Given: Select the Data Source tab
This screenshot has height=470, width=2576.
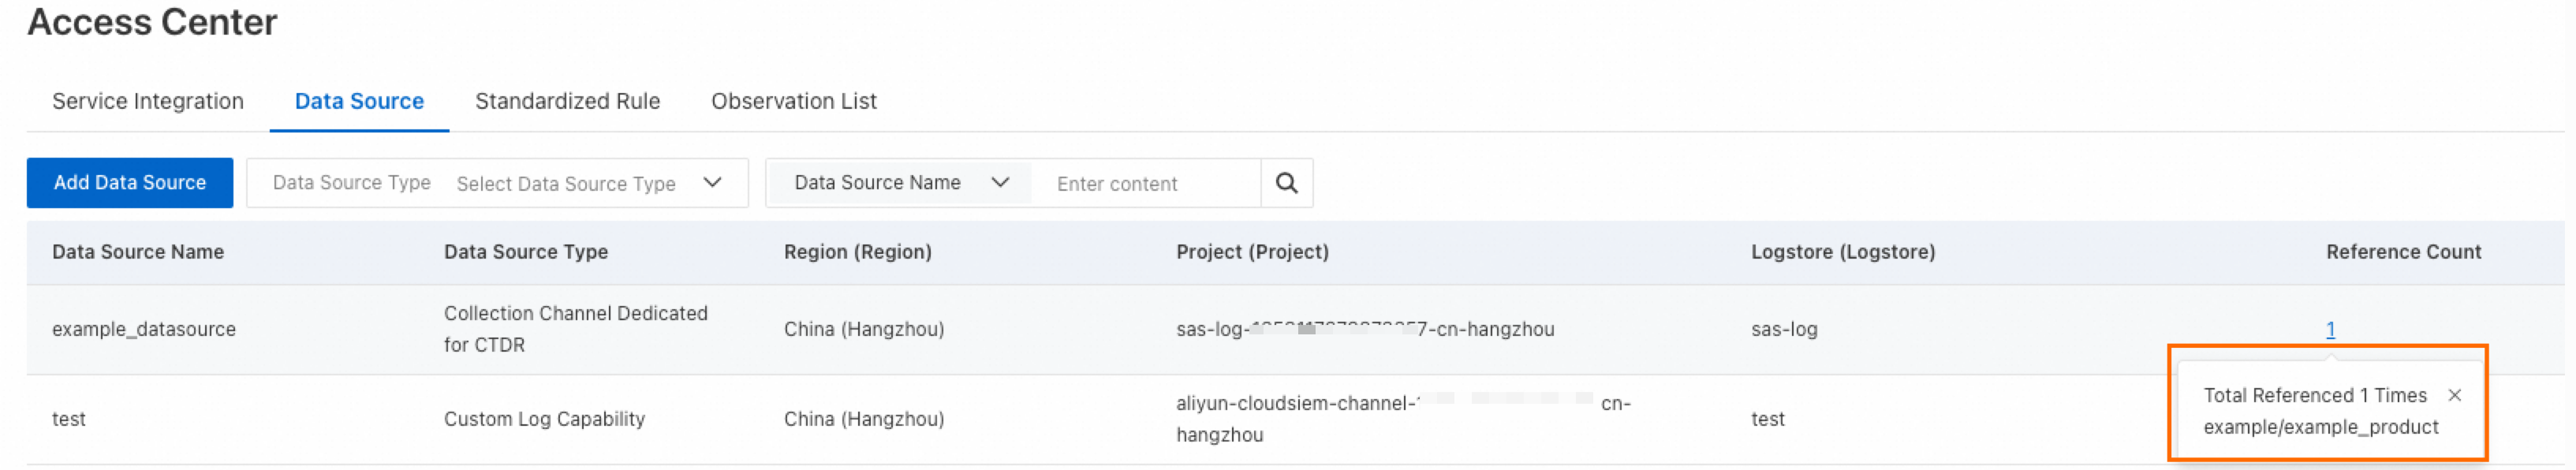Looking at the screenshot, I should click(359, 101).
